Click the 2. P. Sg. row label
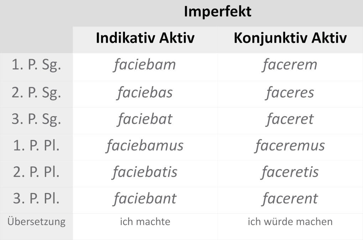363x240 pixels. (36, 93)
